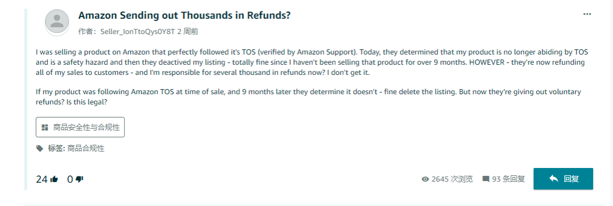Click the reply arrow icon in 回复 button

click(x=553, y=179)
